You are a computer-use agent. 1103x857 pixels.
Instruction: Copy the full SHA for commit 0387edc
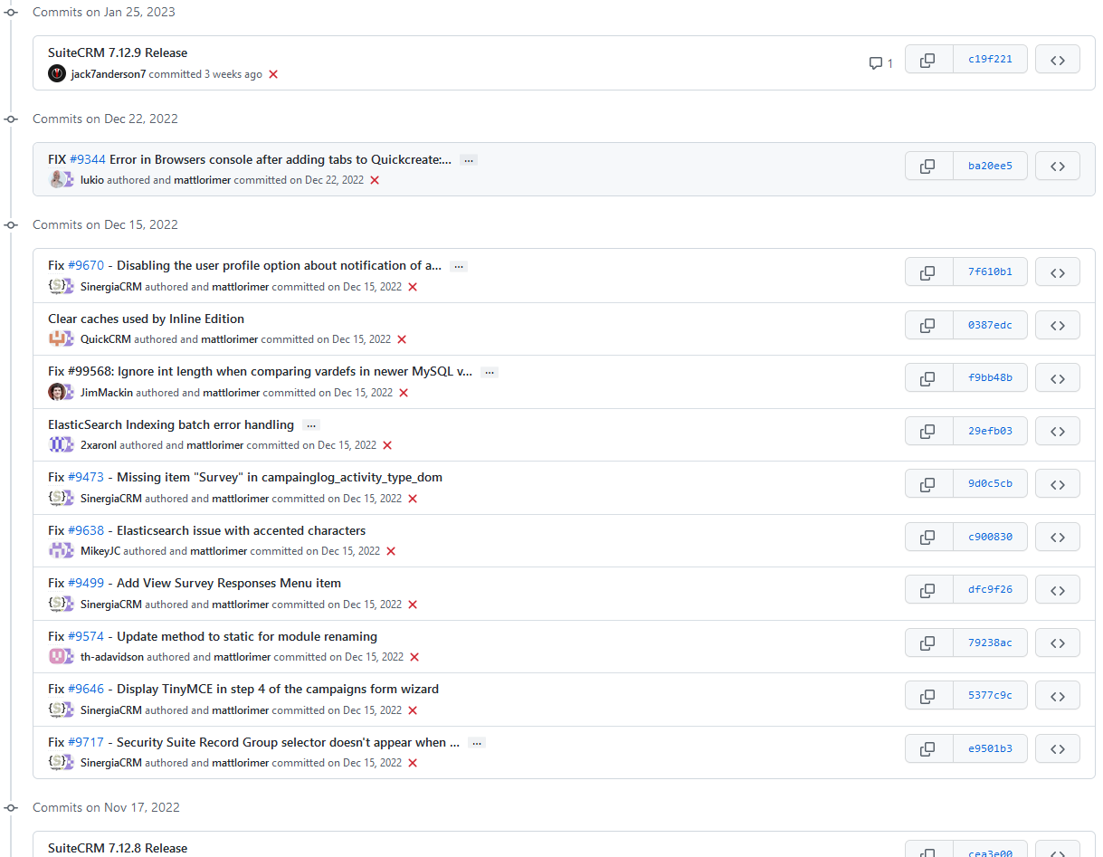pos(929,326)
